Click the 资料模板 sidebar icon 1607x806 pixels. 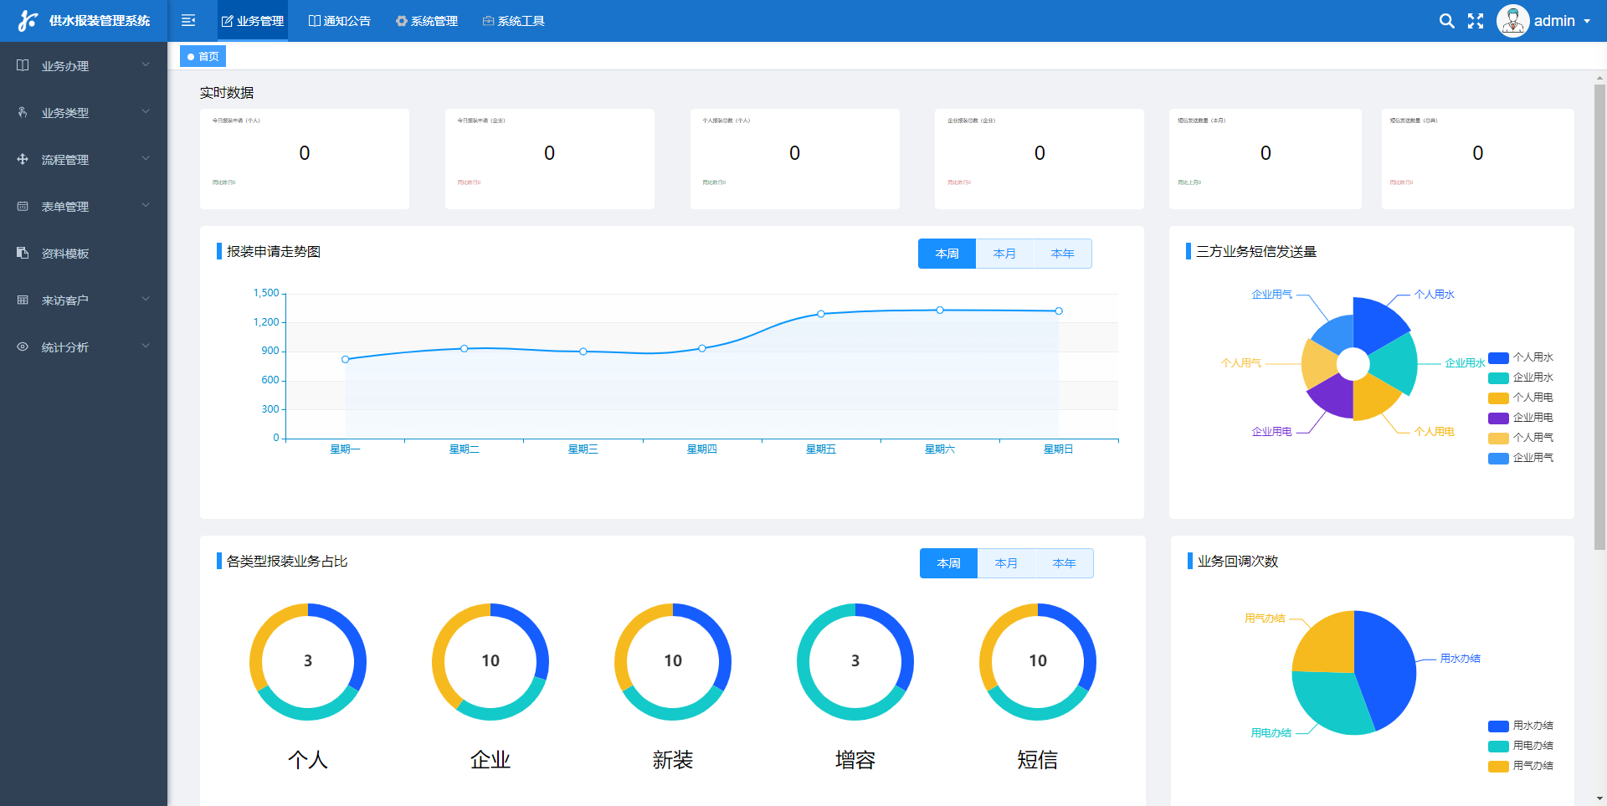click(x=23, y=253)
